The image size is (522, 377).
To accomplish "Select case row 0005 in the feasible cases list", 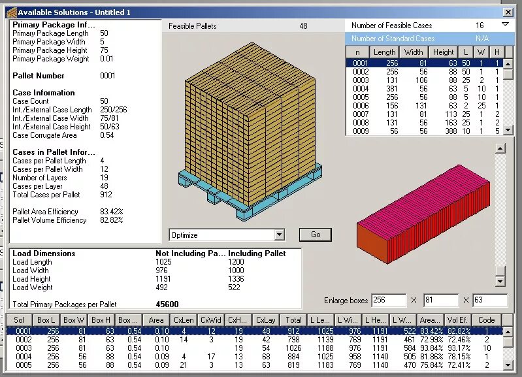I will point(424,97).
